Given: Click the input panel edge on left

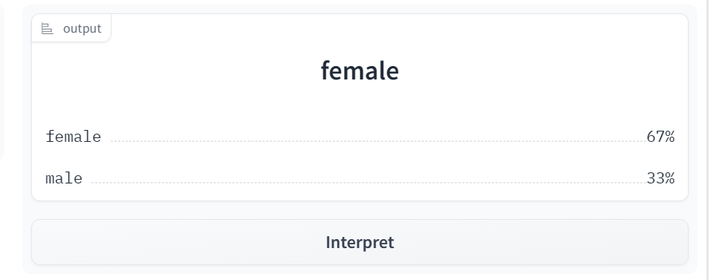Looking at the screenshot, I should (x=1, y=83).
